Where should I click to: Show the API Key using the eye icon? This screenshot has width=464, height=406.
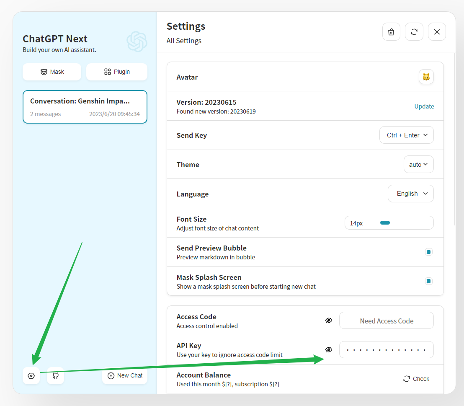(x=329, y=349)
